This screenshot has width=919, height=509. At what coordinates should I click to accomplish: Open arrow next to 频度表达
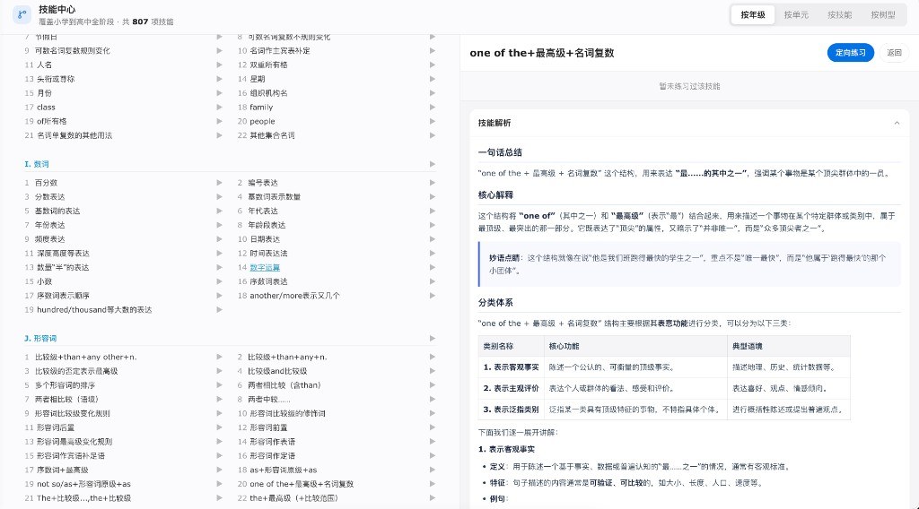pyautogui.click(x=219, y=238)
